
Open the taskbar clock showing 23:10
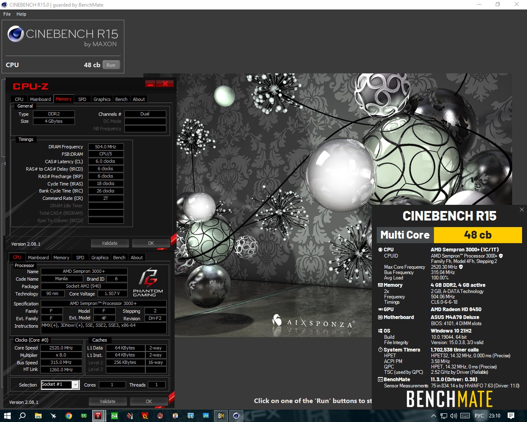pyautogui.click(x=494, y=416)
